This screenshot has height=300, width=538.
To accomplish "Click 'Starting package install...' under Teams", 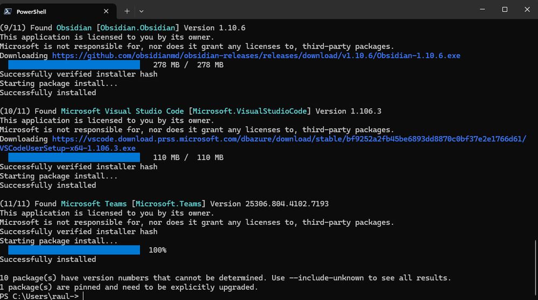I will coord(59,241).
